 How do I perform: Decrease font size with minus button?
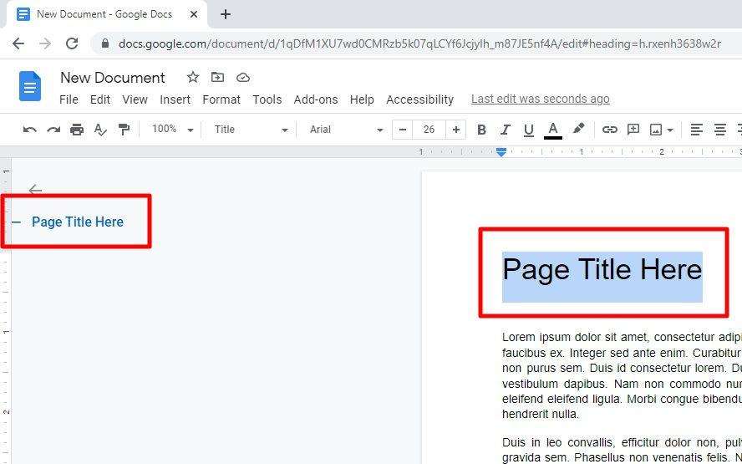coord(403,130)
